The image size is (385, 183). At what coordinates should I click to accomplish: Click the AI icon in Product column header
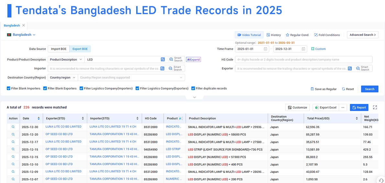tap(181, 118)
